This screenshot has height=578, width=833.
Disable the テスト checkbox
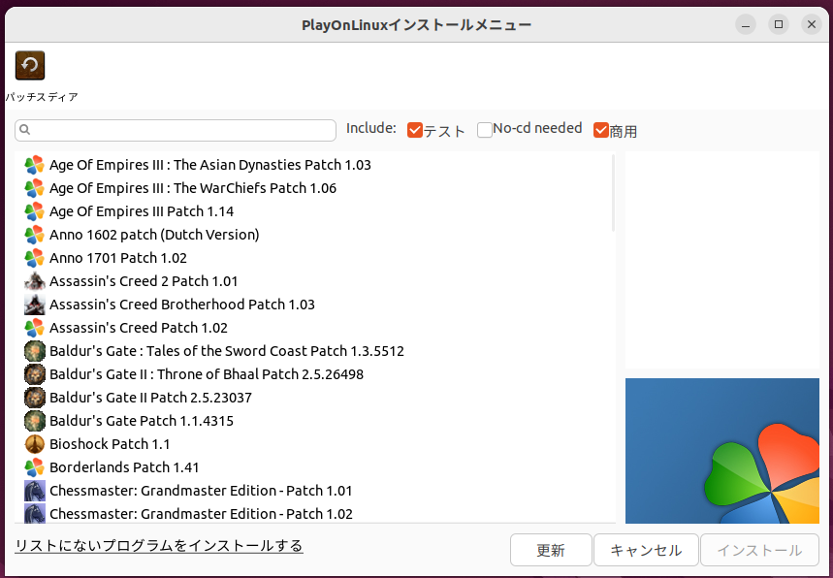coord(415,130)
